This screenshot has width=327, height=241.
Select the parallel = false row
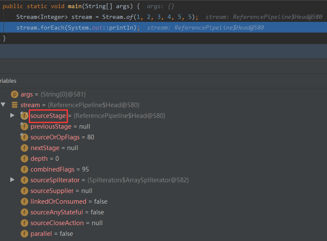(163, 234)
